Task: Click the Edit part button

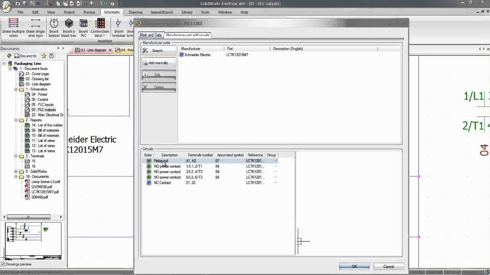Action: tap(159, 75)
